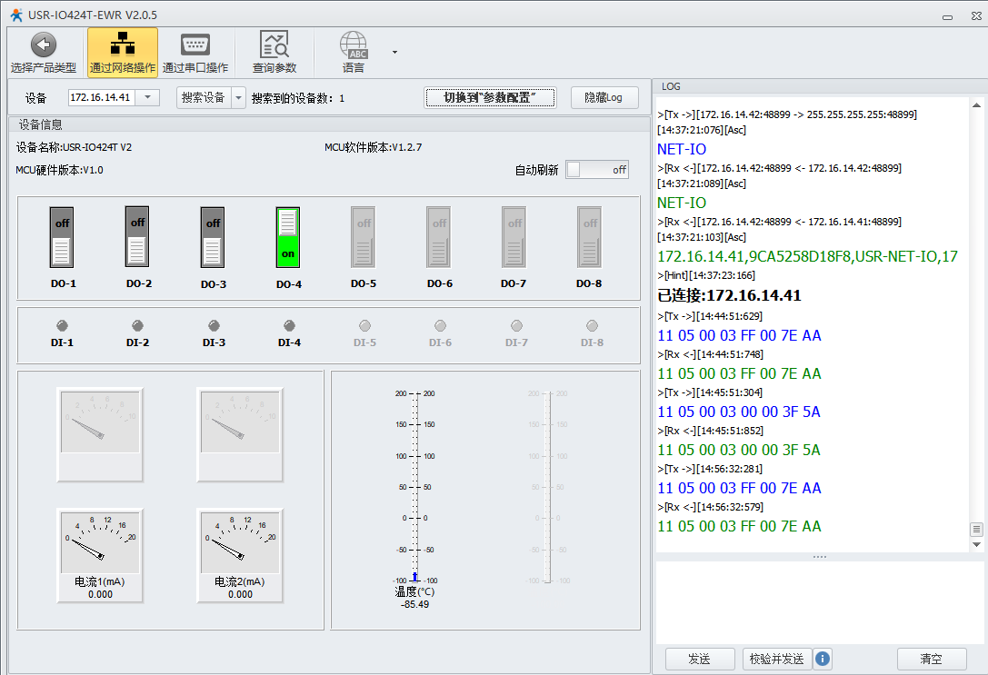
Task: Click the 温度(℃) thermometer scale
Action: coord(414,487)
